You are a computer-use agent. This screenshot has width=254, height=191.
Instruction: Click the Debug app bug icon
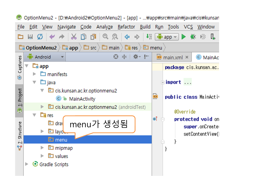click(193, 37)
